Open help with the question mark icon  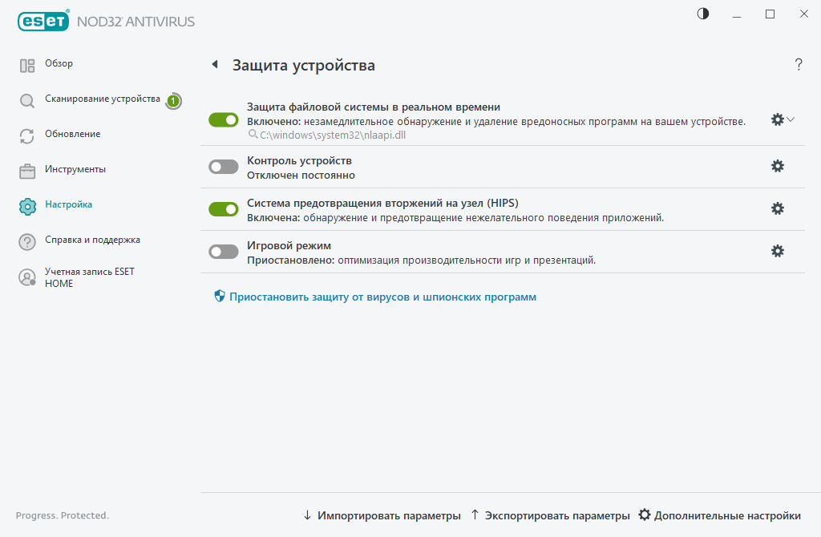click(x=799, y=64)
